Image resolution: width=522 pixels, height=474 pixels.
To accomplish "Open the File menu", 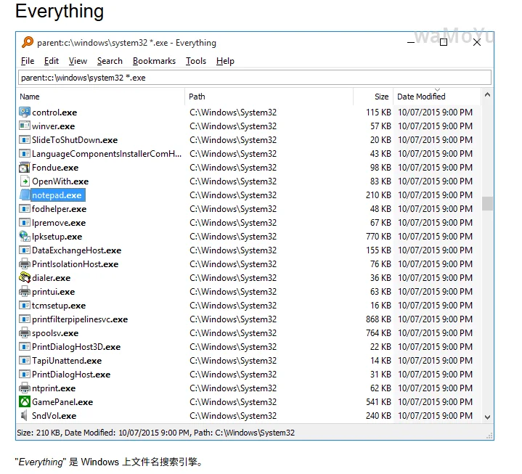I will [28, 61].
